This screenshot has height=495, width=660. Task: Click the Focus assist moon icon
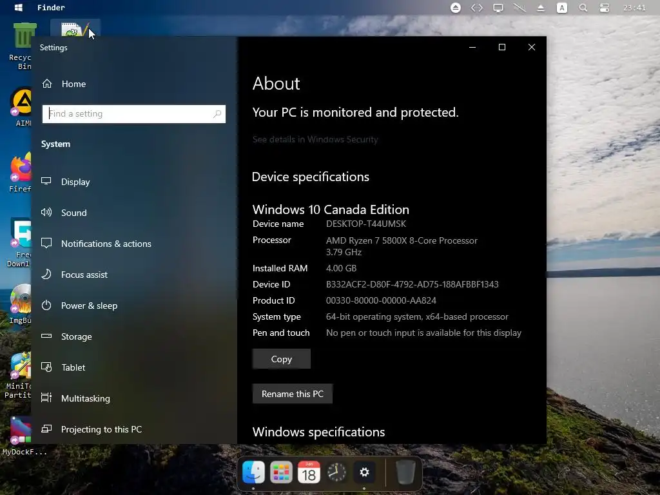coord(46,274)
